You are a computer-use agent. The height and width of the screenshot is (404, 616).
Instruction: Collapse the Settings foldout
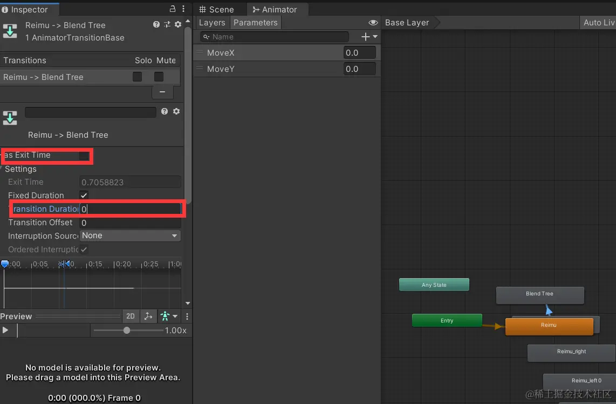coord(2,169)
